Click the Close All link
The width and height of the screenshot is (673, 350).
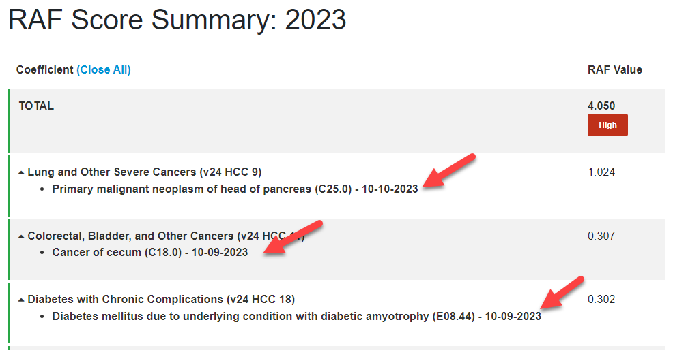104,69
